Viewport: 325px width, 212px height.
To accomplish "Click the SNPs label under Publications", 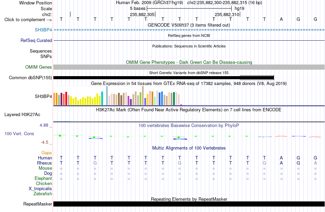I will 46,56.
